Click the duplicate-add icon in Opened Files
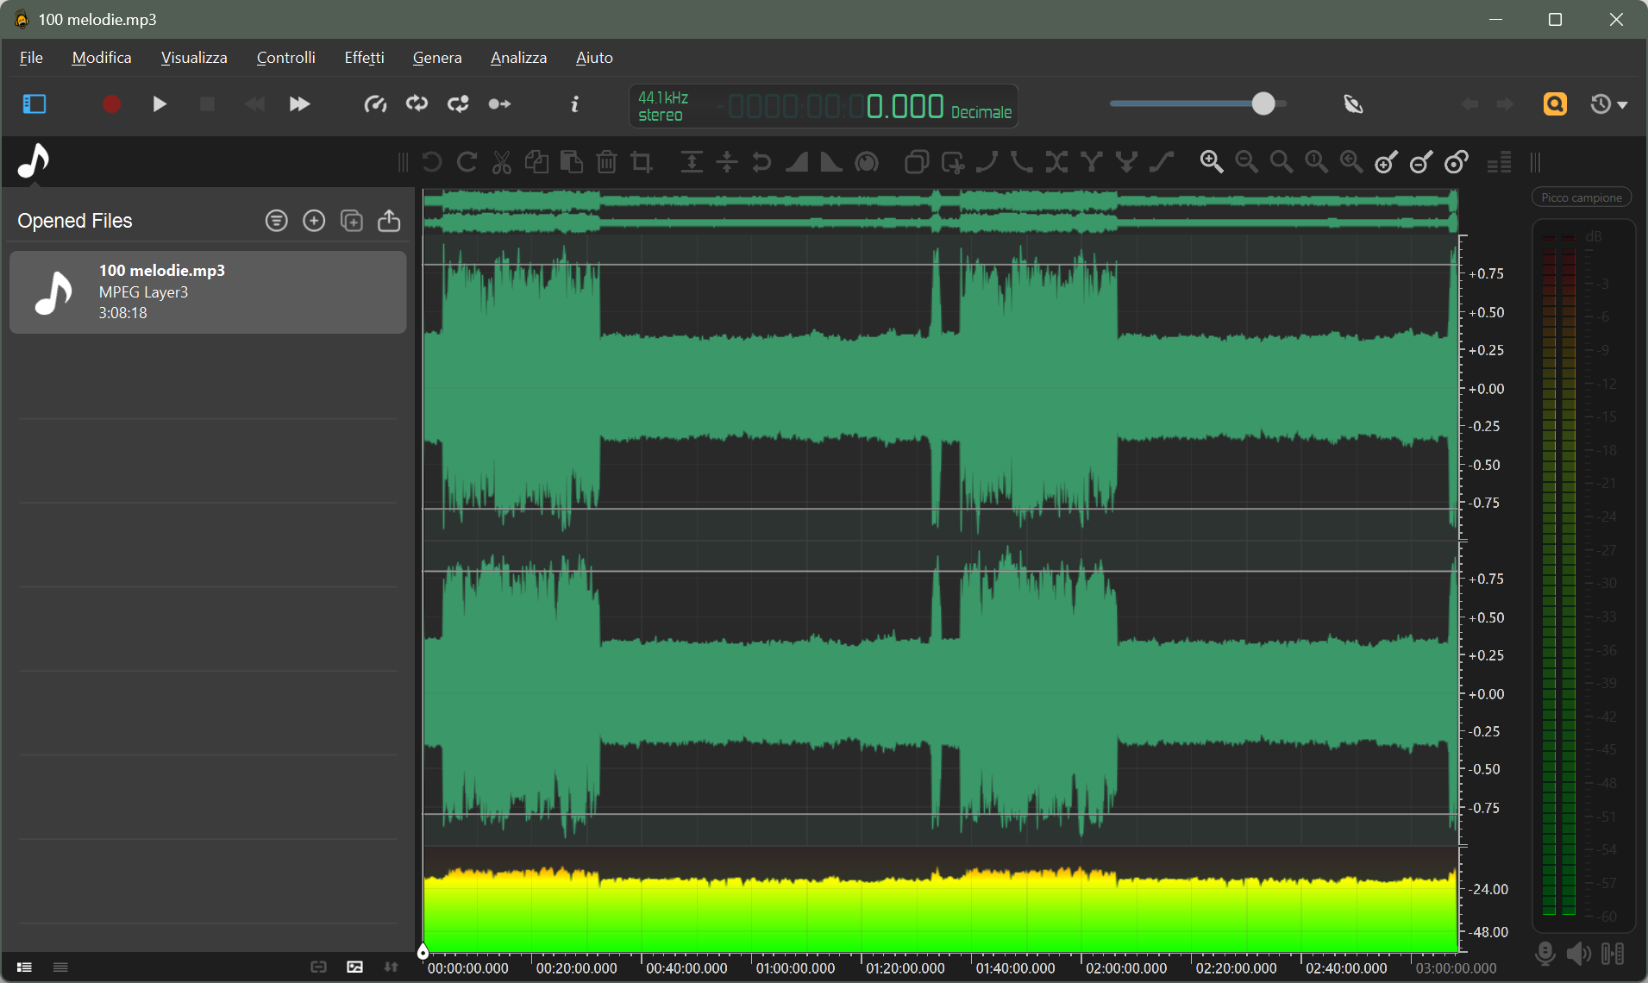 pos(352,221)
